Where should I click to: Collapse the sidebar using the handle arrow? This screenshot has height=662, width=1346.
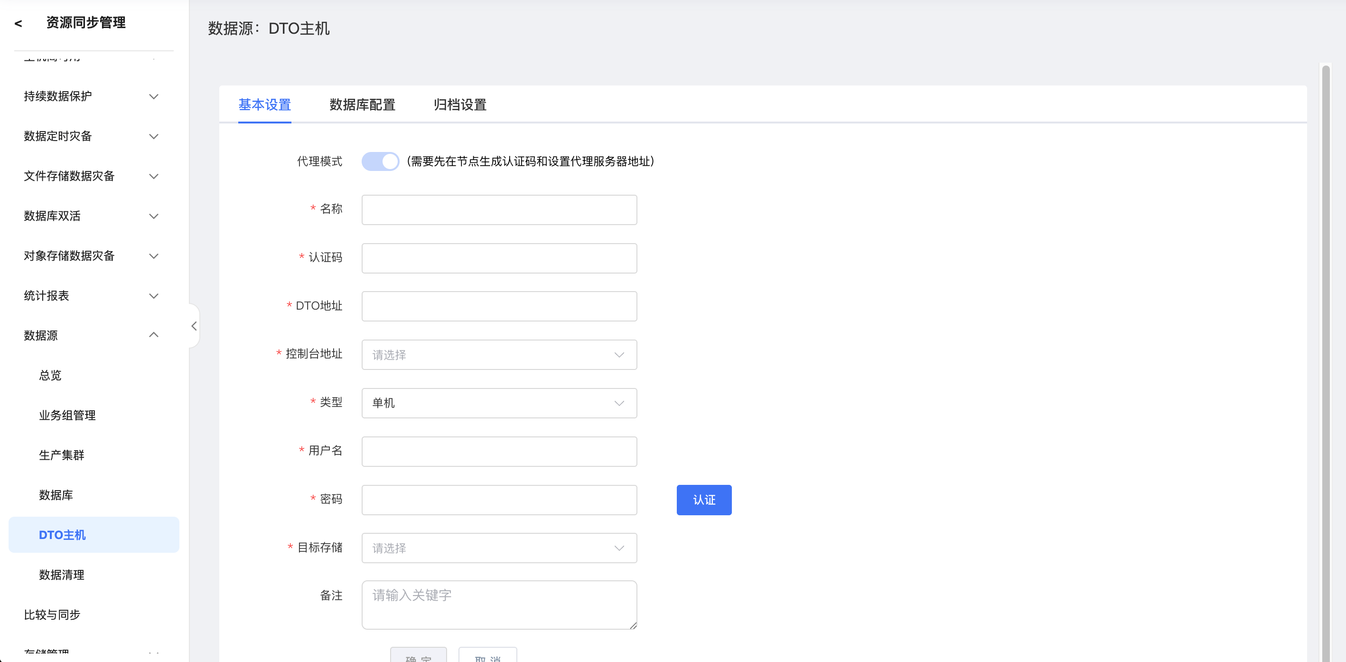(194, 326)
